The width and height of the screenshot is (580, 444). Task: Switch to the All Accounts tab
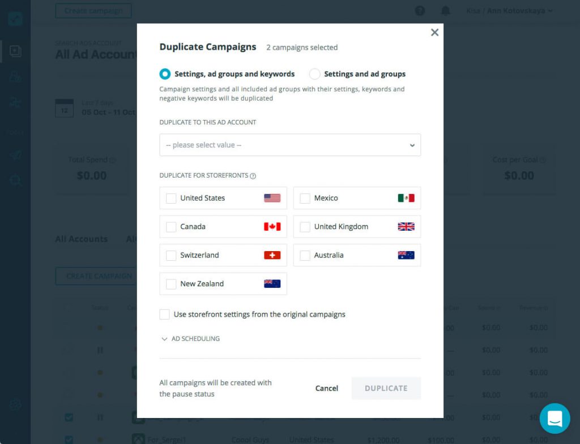(x=81, y=239)
